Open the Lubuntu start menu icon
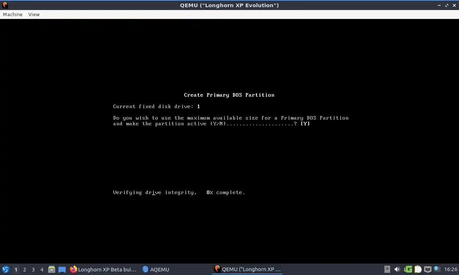 tap(6, 269)
